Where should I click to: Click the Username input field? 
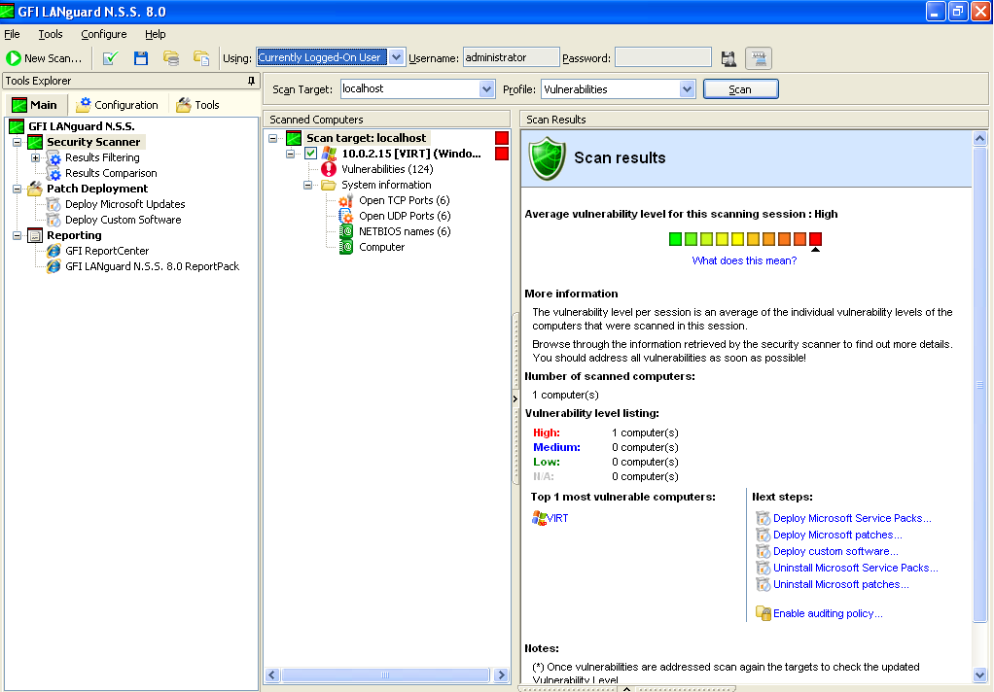coord(511,57)
